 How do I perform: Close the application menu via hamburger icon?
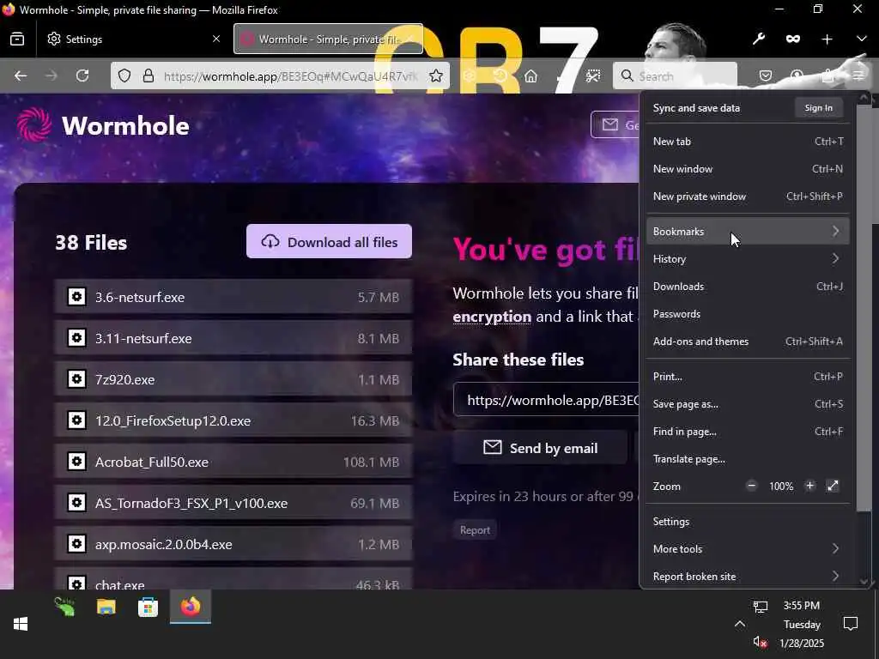click(x=858, y=76)
